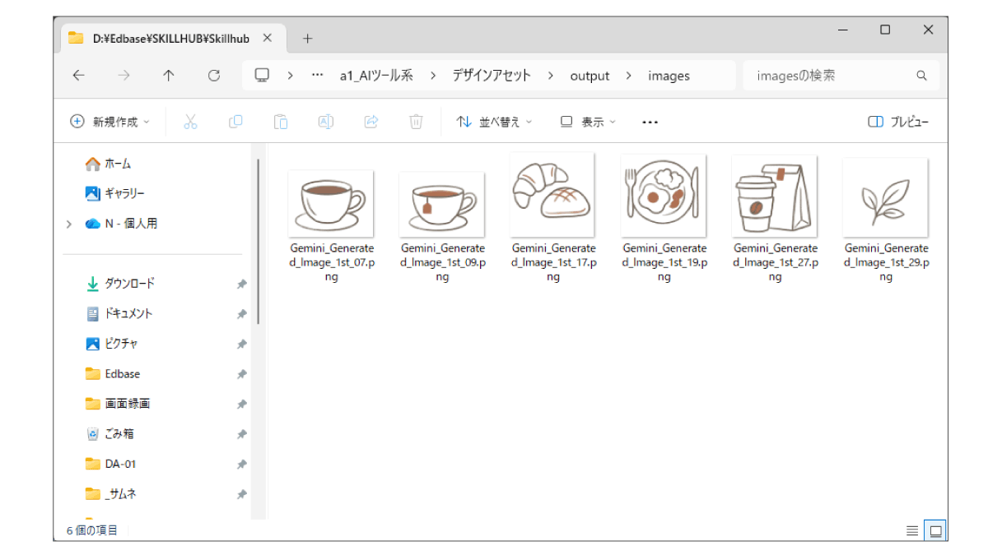Viewport: 988px width, 555px height.
Task: Open chevron after デザインアセット breadcrumb
Action: (x=551, y=76)
